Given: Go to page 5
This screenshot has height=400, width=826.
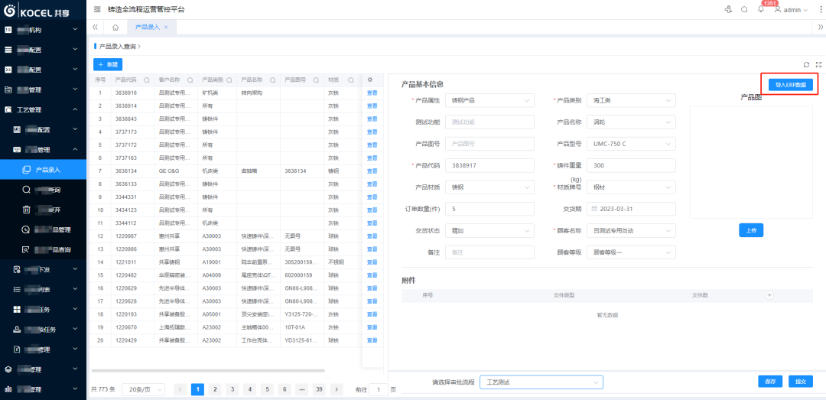Looking at the screenshot, I should pyautogui.click(x=267, y=389).
